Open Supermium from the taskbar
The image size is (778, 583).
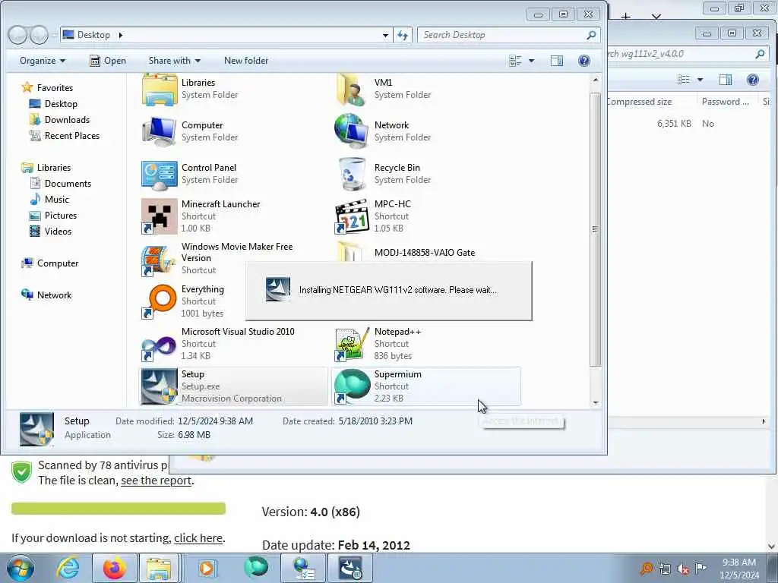256,567
